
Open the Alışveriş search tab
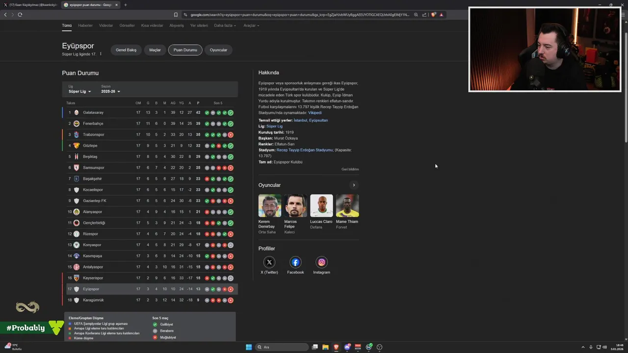point(177,25)
